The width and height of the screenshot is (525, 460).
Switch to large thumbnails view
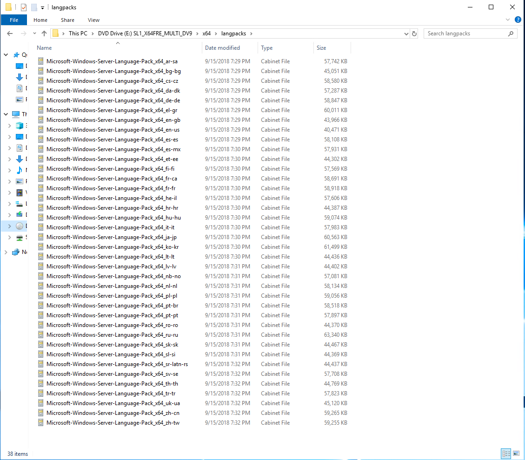coord(516,453)
